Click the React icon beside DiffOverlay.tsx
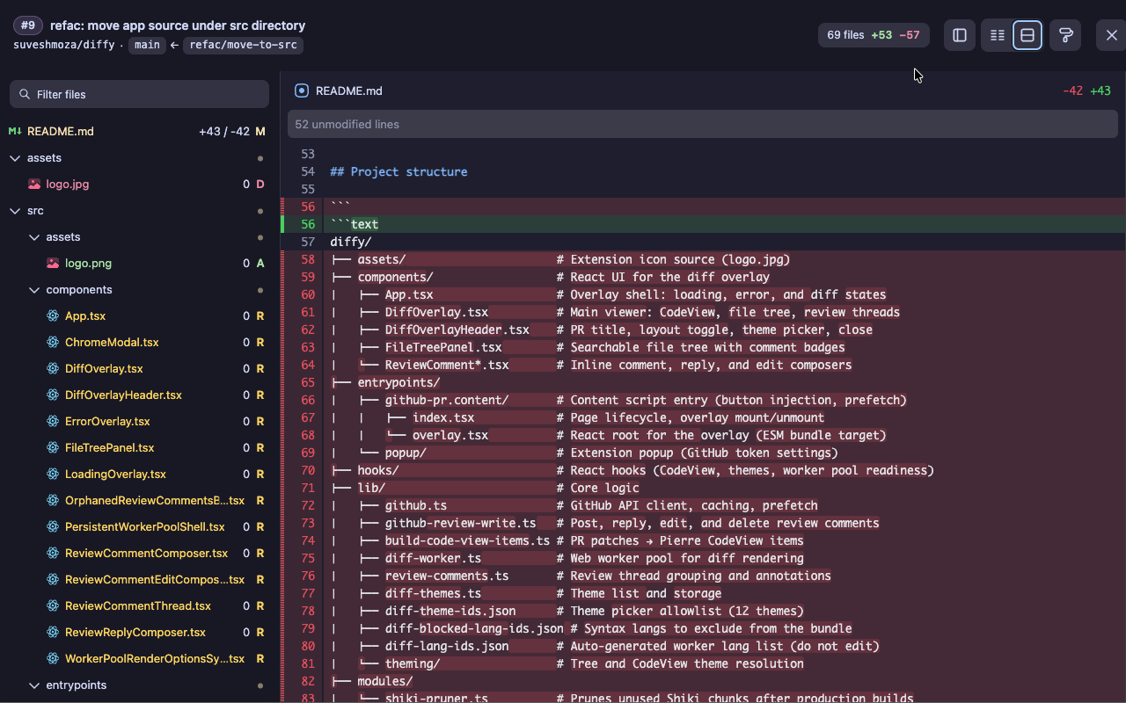 pyautogui.click(x=53, y=369)
